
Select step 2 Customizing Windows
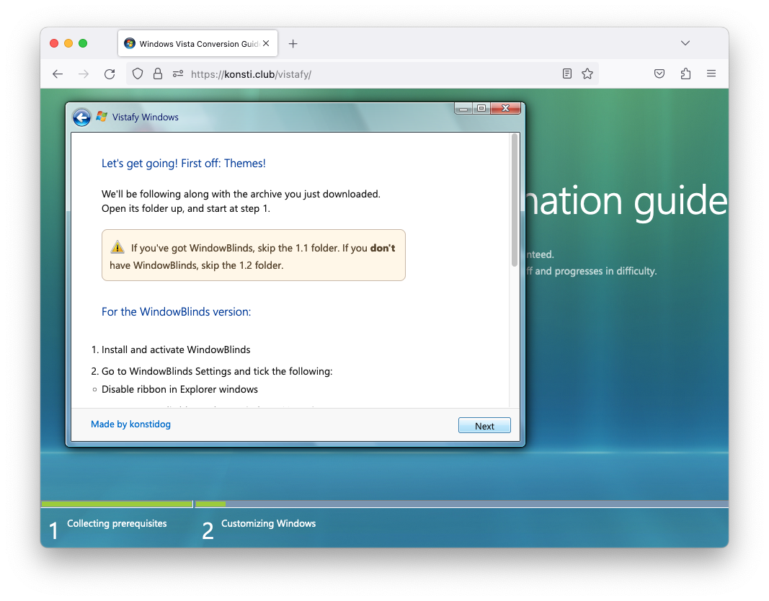[x=259, y=528]
